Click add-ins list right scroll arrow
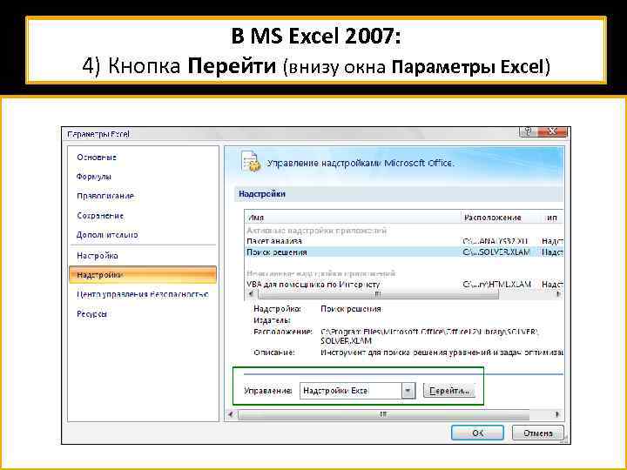627x470 pixels. click(x=558, y=294)
